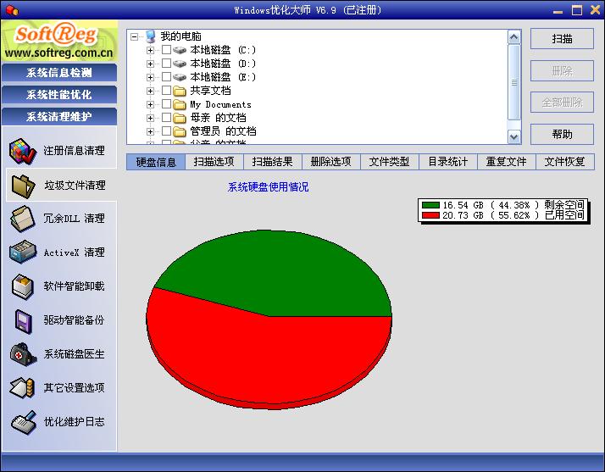
Task: Enable the 母亲 的文档 checkbox
Action: [x=166, y=117]
